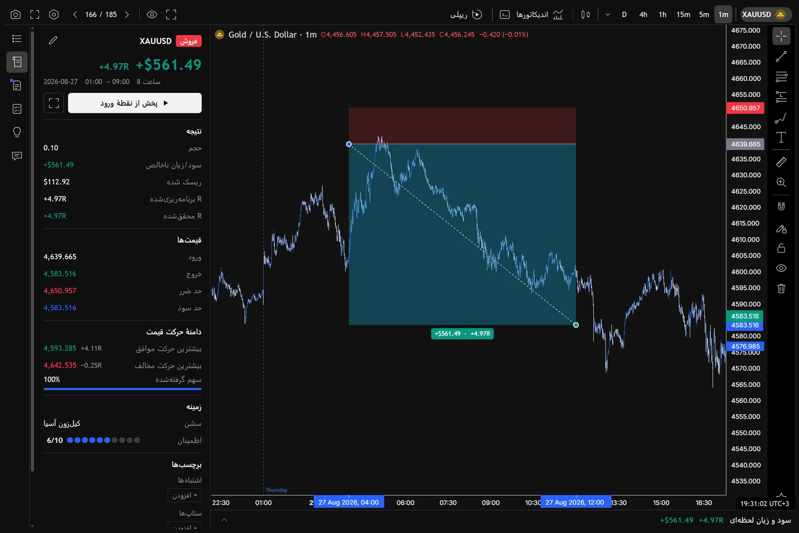The width and height of the screenshot is (799, 533).
Task: Select the 4h timeframe
Action: pyautogui.click(x=643, y=14)
